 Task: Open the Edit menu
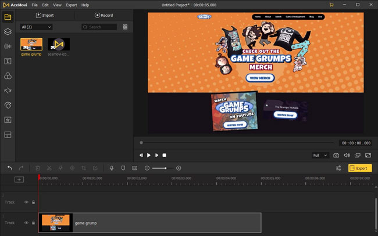click(x=45, y=5)
